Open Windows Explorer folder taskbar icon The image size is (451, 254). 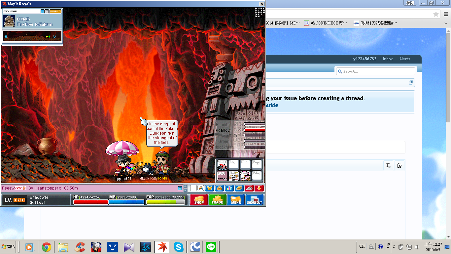tap(63, 247)
